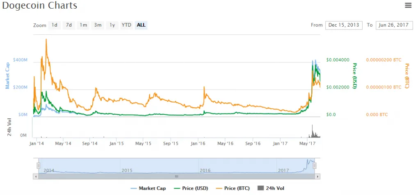The width and height of the screenshot is (420, 195).
Task: Click the May '15 x-axis label
Action: (x=143, y=144)
